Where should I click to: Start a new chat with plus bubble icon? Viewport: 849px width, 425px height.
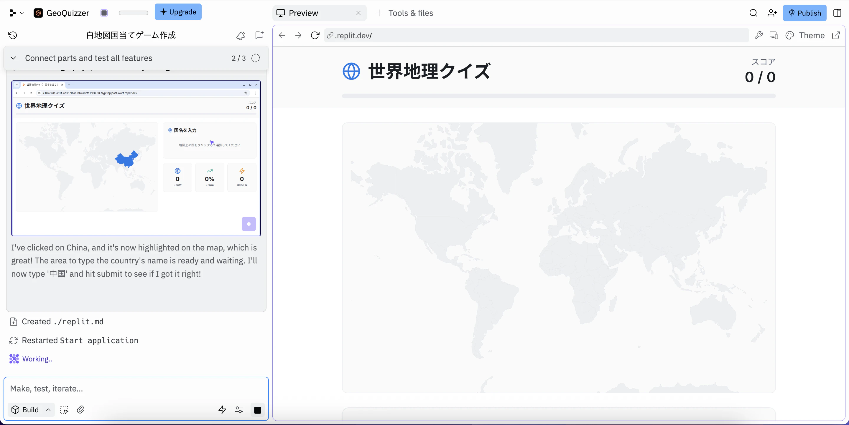(260, 35)
